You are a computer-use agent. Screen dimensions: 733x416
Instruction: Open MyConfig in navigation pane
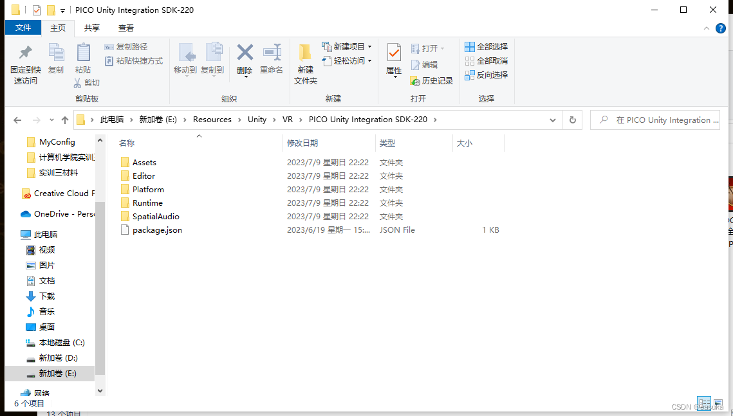point(57,142)
